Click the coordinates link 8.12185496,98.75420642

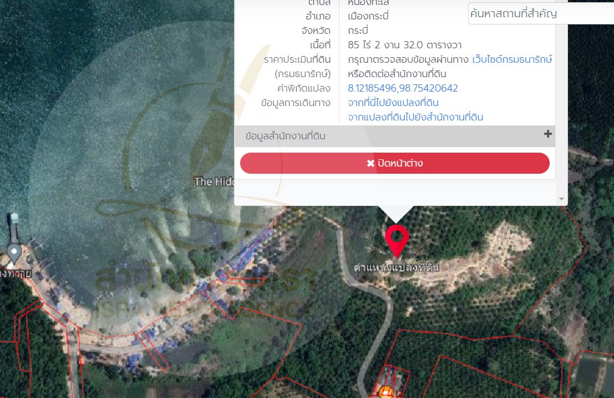click(403, 88)
